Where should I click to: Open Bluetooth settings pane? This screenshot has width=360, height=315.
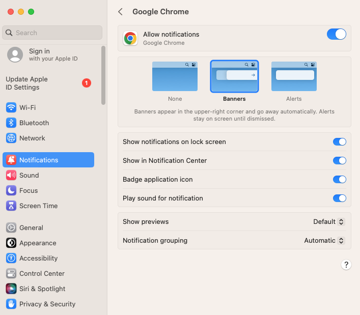pyautogui.click(x=48, y=123)
